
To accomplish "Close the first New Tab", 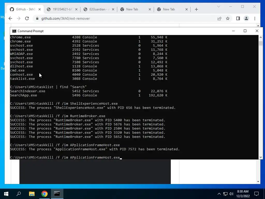I will [x=150, y=9].
